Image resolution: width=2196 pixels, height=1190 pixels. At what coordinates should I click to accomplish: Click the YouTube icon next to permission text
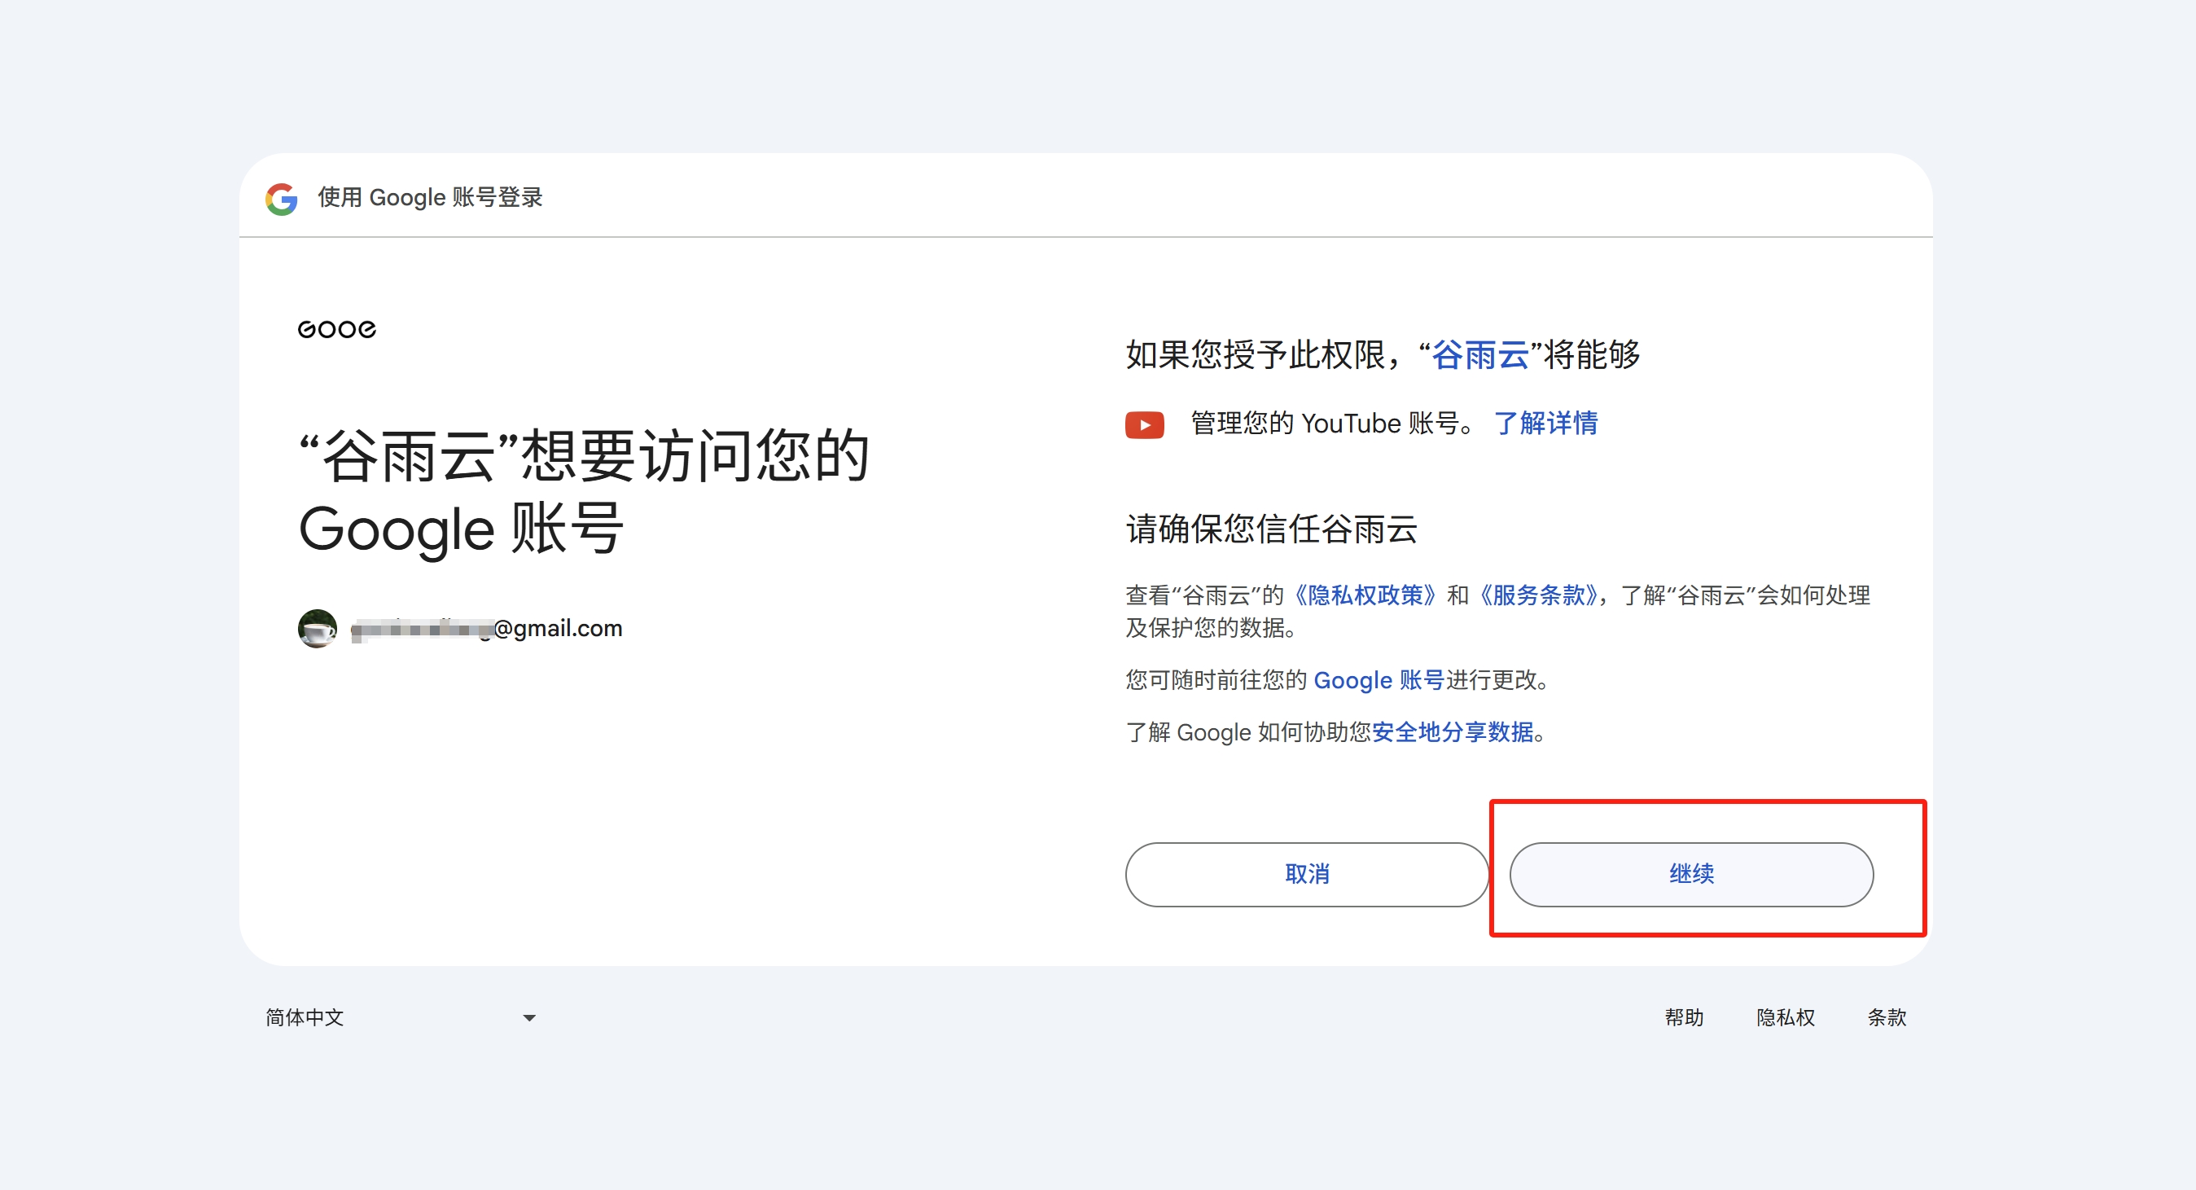pyautogui.click(x=1145, y=424)
